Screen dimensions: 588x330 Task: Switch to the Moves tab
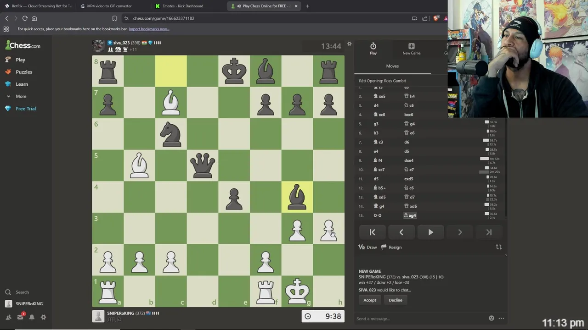coord(392,66)
